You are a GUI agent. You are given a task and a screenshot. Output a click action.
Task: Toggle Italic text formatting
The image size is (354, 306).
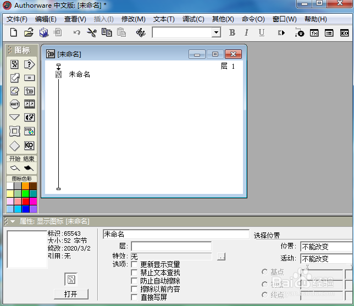pyautogui.click(x=246, y=33)
